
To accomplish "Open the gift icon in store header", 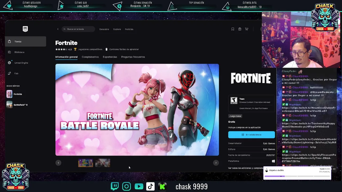I will click(x=240, y=29).
